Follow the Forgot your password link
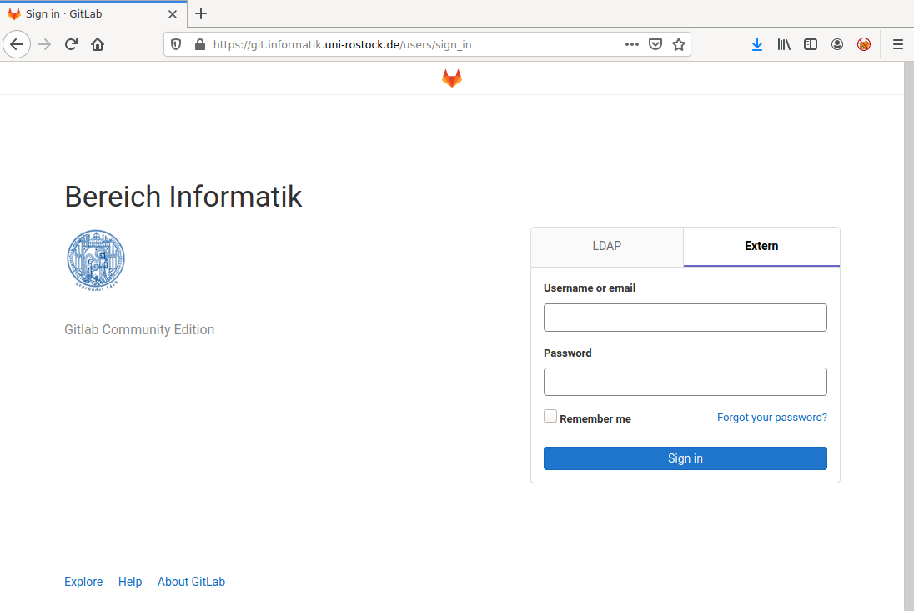The width and height of the screenshot is (914, 611). [x=771, y=417]
